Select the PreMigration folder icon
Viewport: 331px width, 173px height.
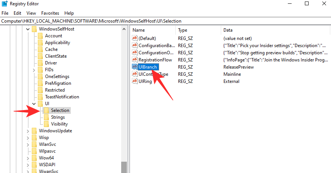click(40, 83)
